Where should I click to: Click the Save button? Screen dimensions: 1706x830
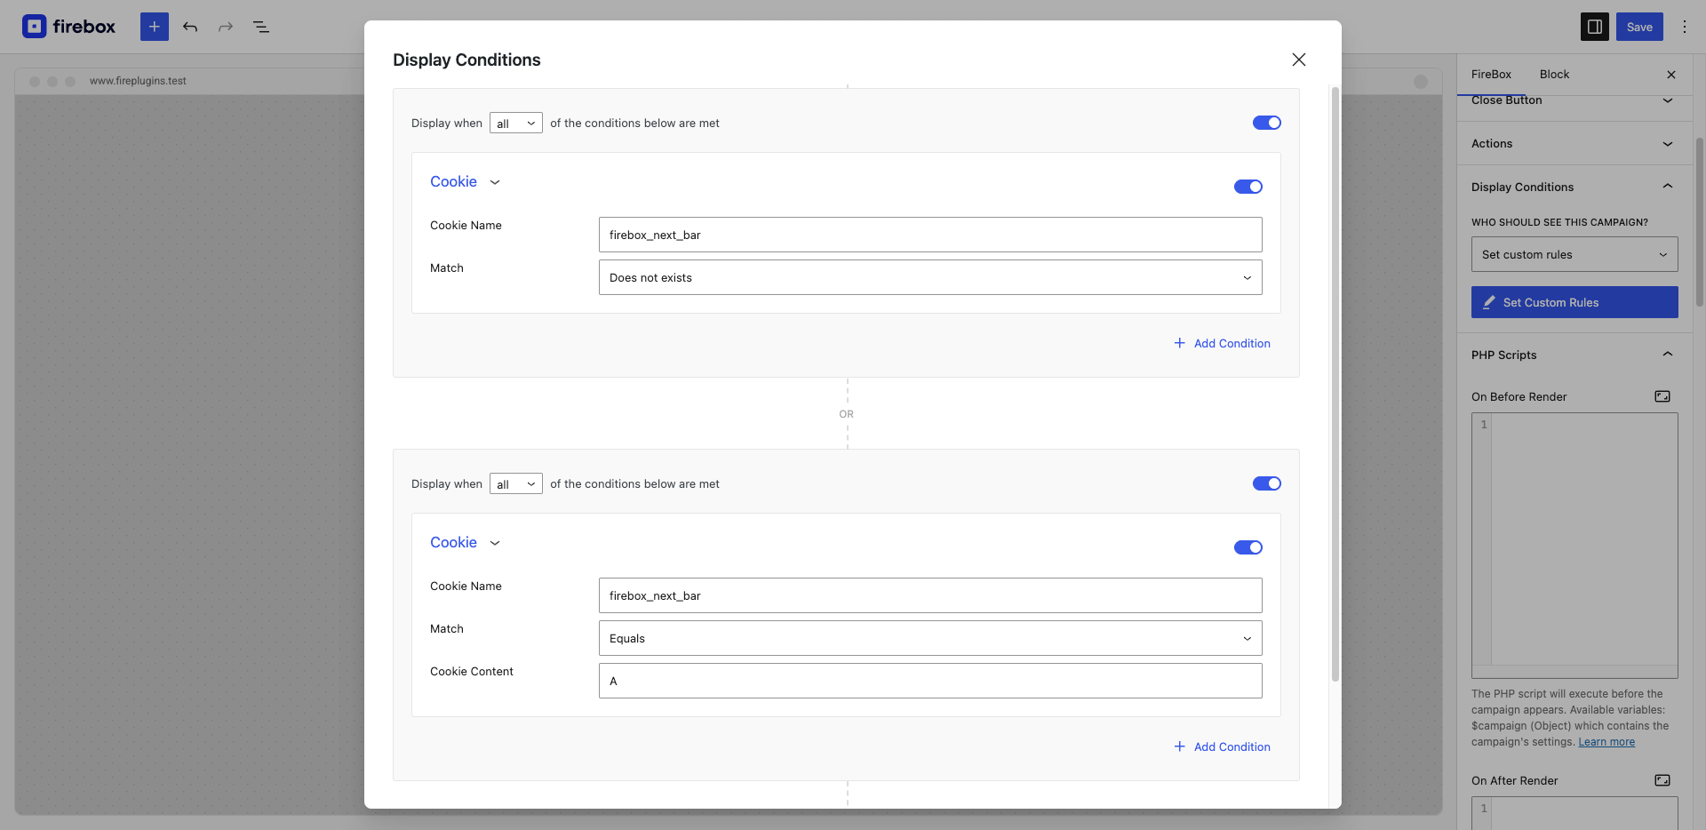click(1638, 27)
